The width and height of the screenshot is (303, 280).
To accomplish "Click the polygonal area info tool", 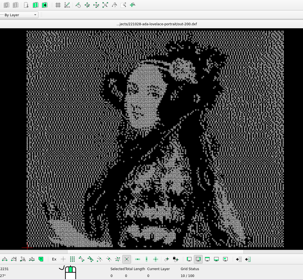I will (x=41, y=259).
